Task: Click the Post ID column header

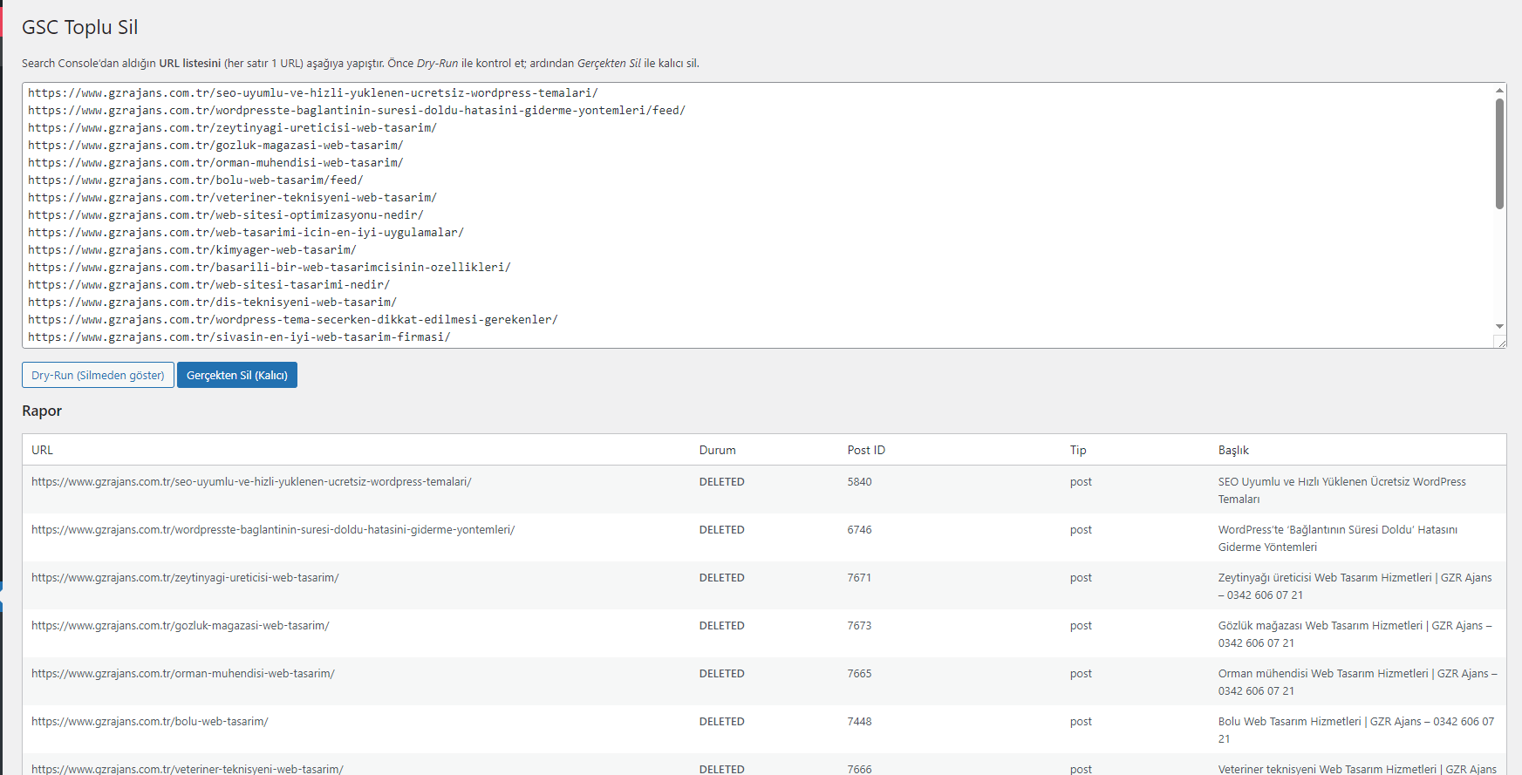Action: coord(866,450)
